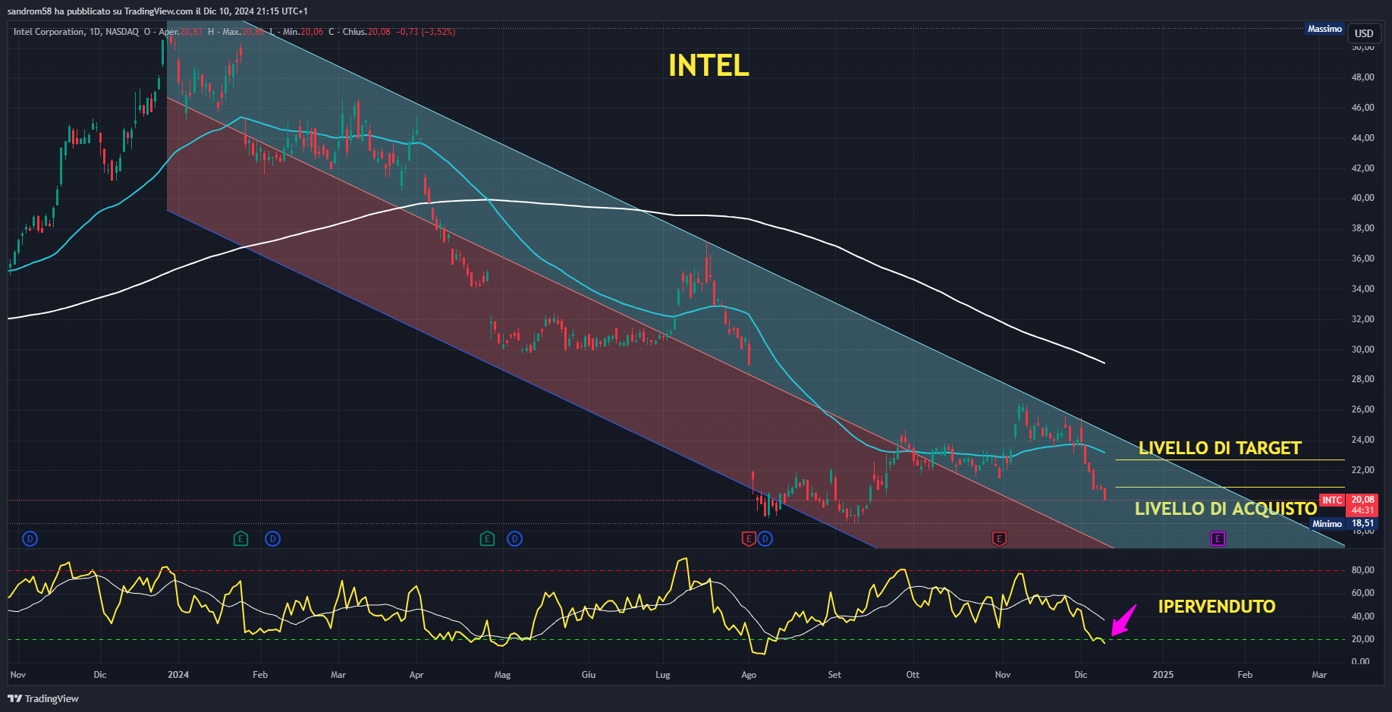Click the Giu label on time axis
The image size is (1392, 712).
[x=589, y=675]
